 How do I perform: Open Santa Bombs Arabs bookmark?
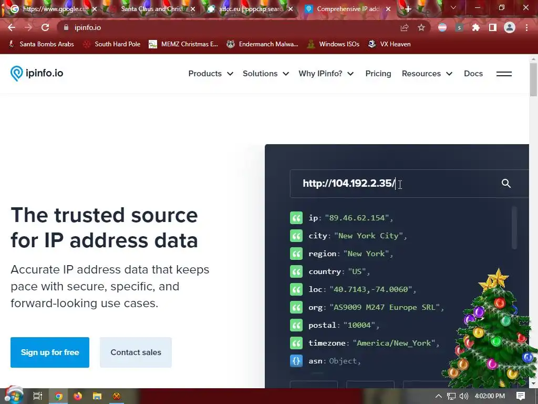[41, 44]
